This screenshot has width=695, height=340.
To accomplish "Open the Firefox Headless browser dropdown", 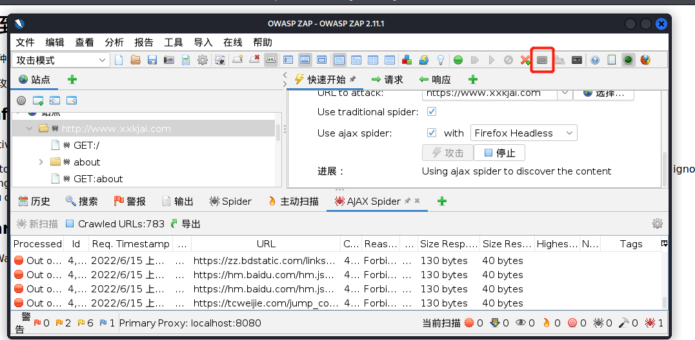I will [524, 133].
